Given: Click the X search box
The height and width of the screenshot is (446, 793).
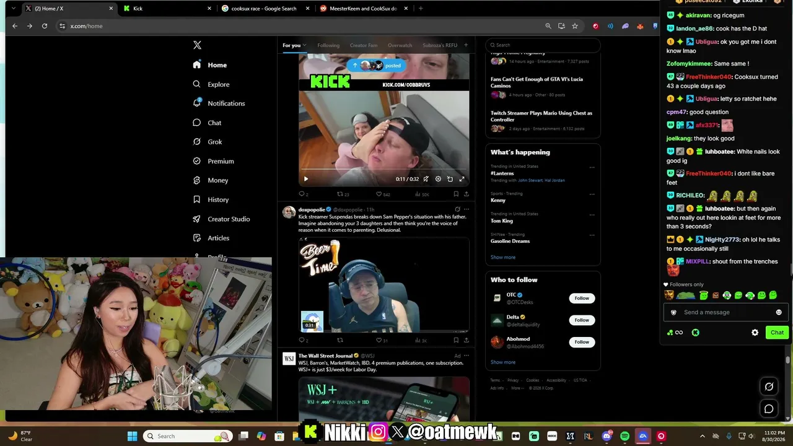Looking at the screenshot, I should pyautogui.click(x=543, y=45).
